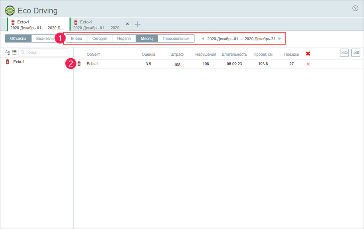Click the Ecto-1 name in table row
The height and width of the screenshot is (229, 364).
tap(92, 64)
